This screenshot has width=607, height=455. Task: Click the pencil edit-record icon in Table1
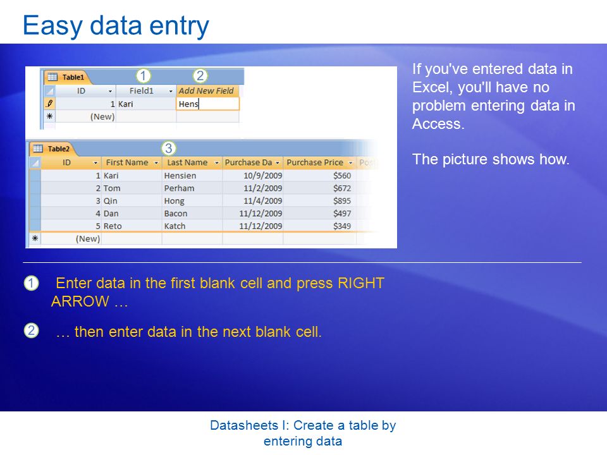coord(49,103)
